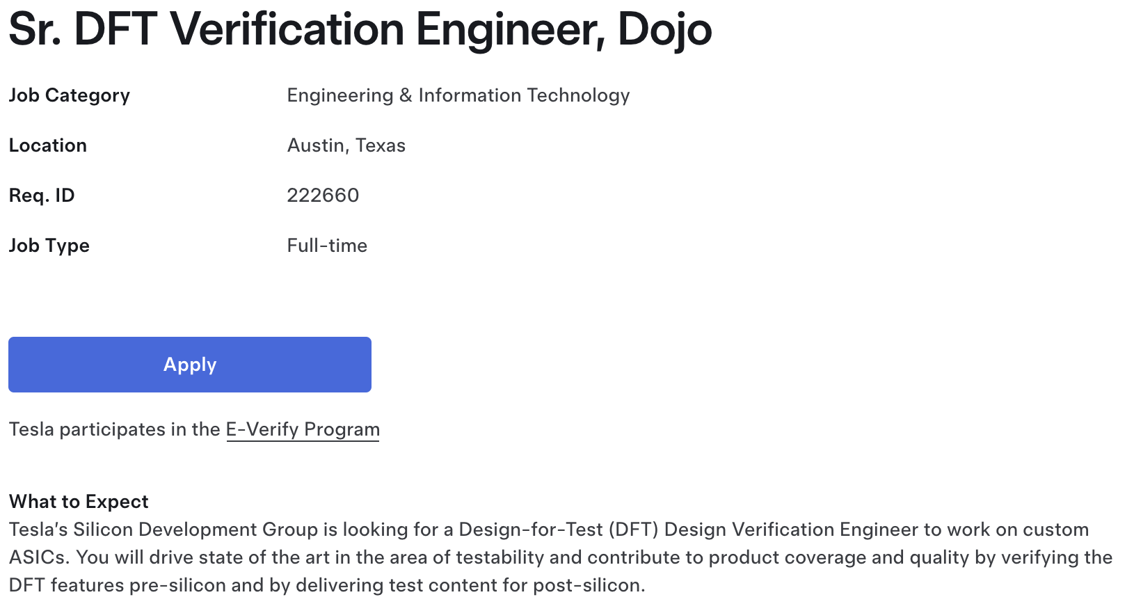Click the requisition number 222660
The height and width of the screenshot is (604, 1134).
tap(323, 196)
